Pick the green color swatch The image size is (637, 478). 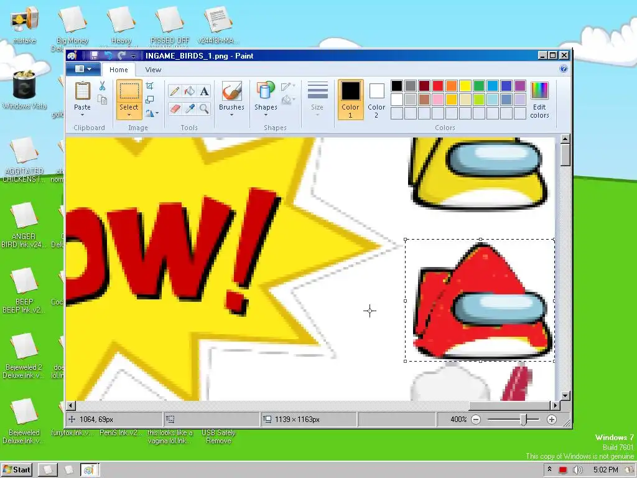[479, 86]
